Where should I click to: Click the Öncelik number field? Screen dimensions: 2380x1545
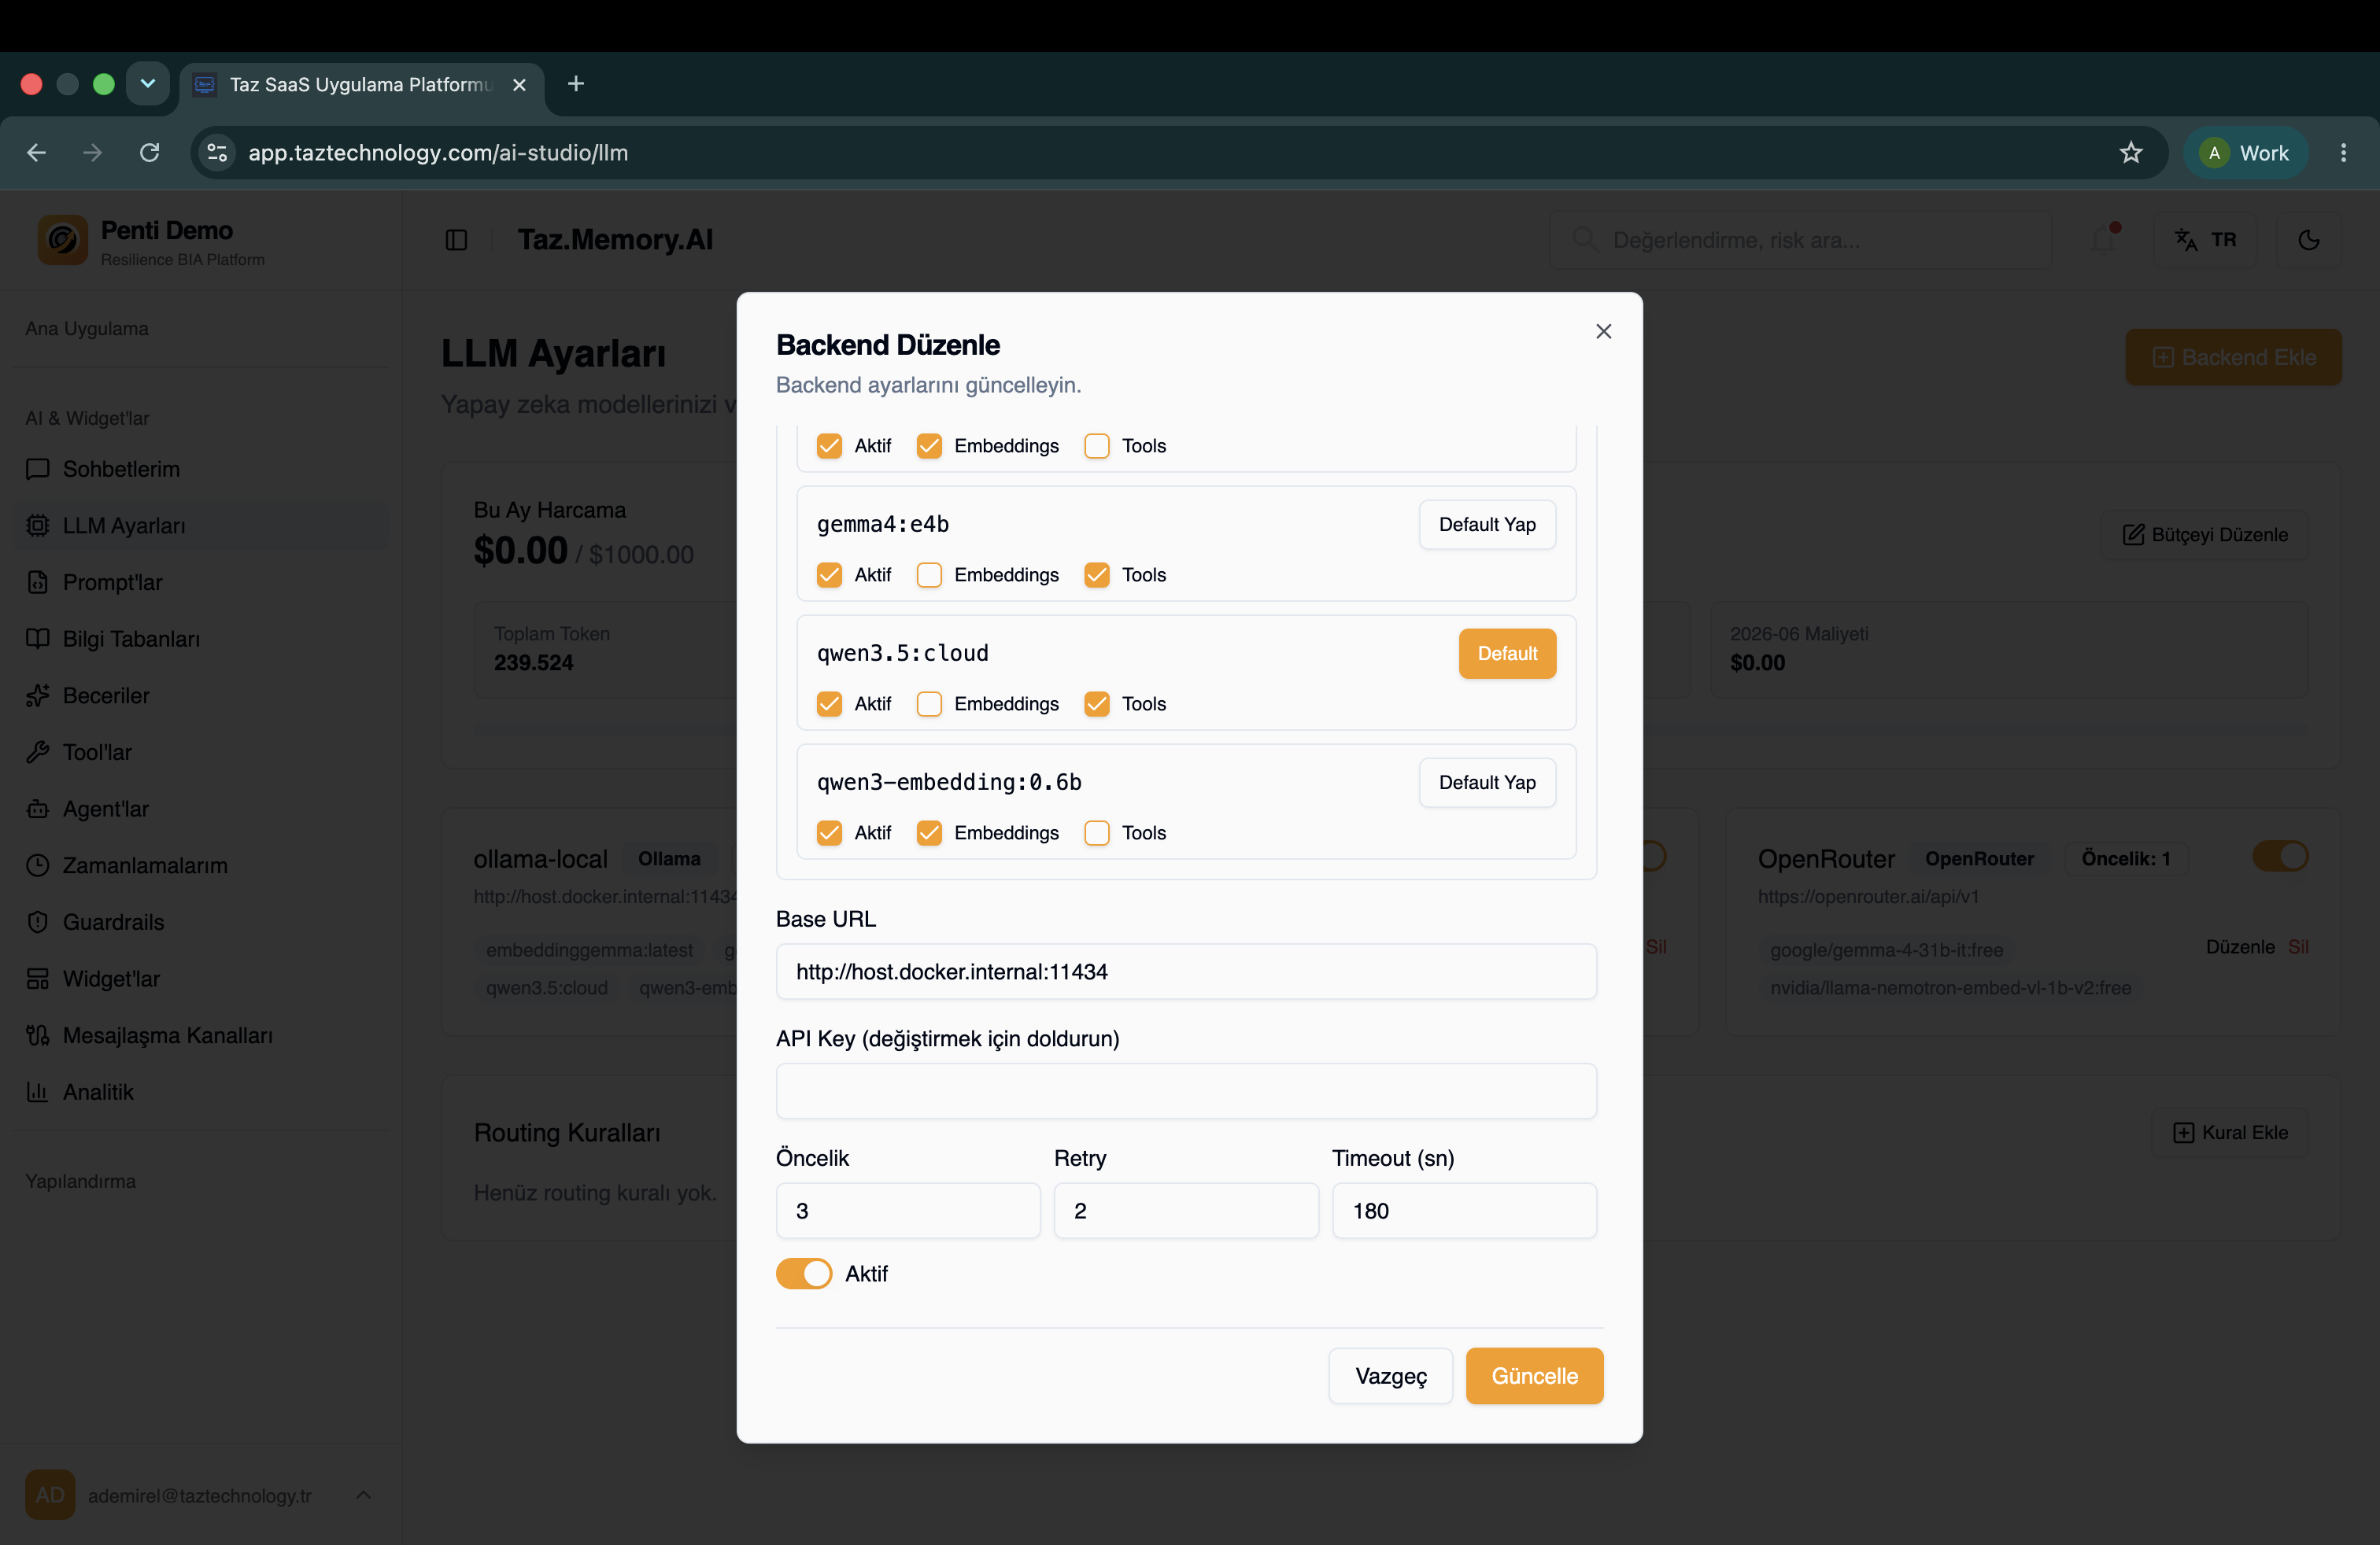point(908,1211)
